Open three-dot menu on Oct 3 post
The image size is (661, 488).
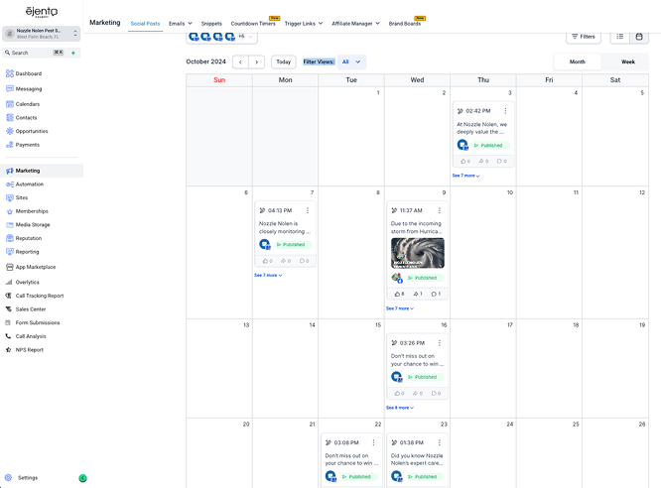(505, 111)
